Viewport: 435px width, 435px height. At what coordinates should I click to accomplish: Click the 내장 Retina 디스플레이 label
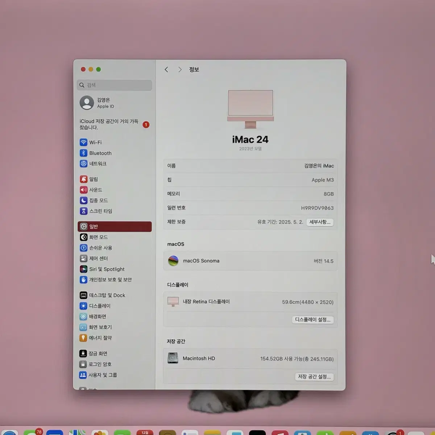pyautogui.click(x=206, y=302)
